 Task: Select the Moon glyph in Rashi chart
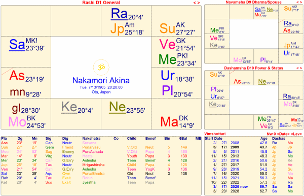(17, 122)
